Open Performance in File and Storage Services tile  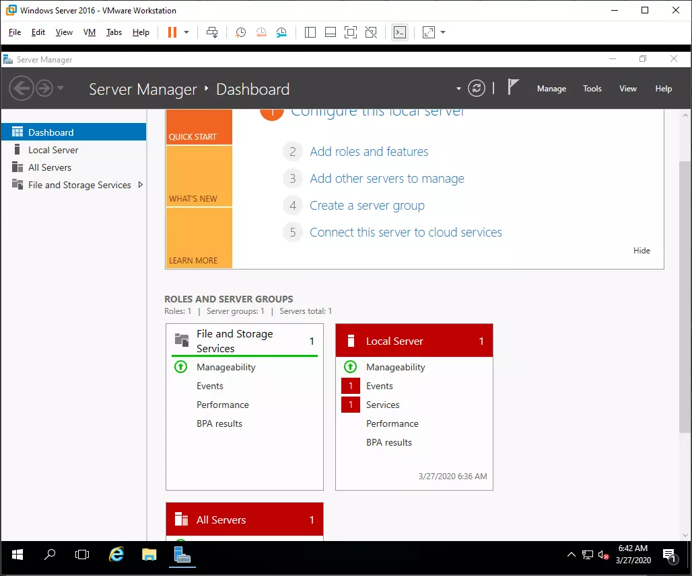223,405
